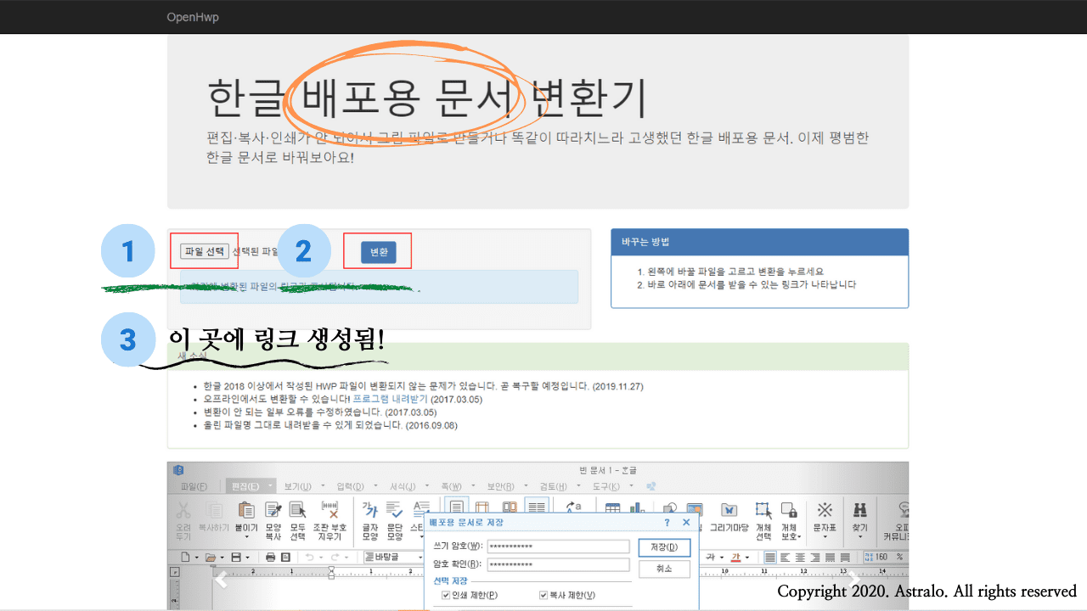The image size is (1087, 611).
Task: Click the redo arrow icon in Hwp toolbar
Action: (336, 558)
